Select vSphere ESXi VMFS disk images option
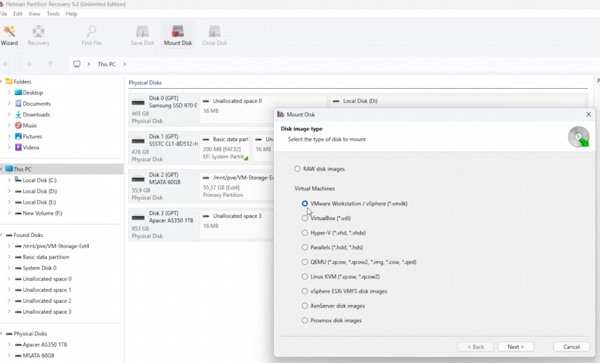Viewport: 600px width, 363px height. coord(305,291)
